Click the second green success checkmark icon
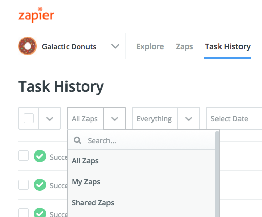 pyautogui.click(x=40, y=185)
